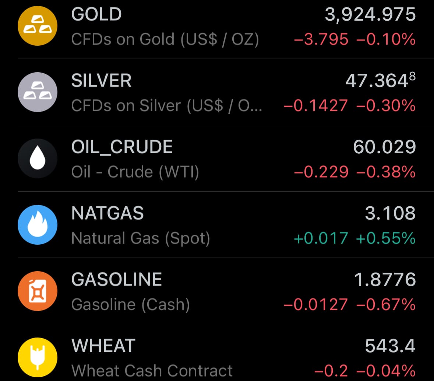Tap the crude oil droplet icon

38,158
